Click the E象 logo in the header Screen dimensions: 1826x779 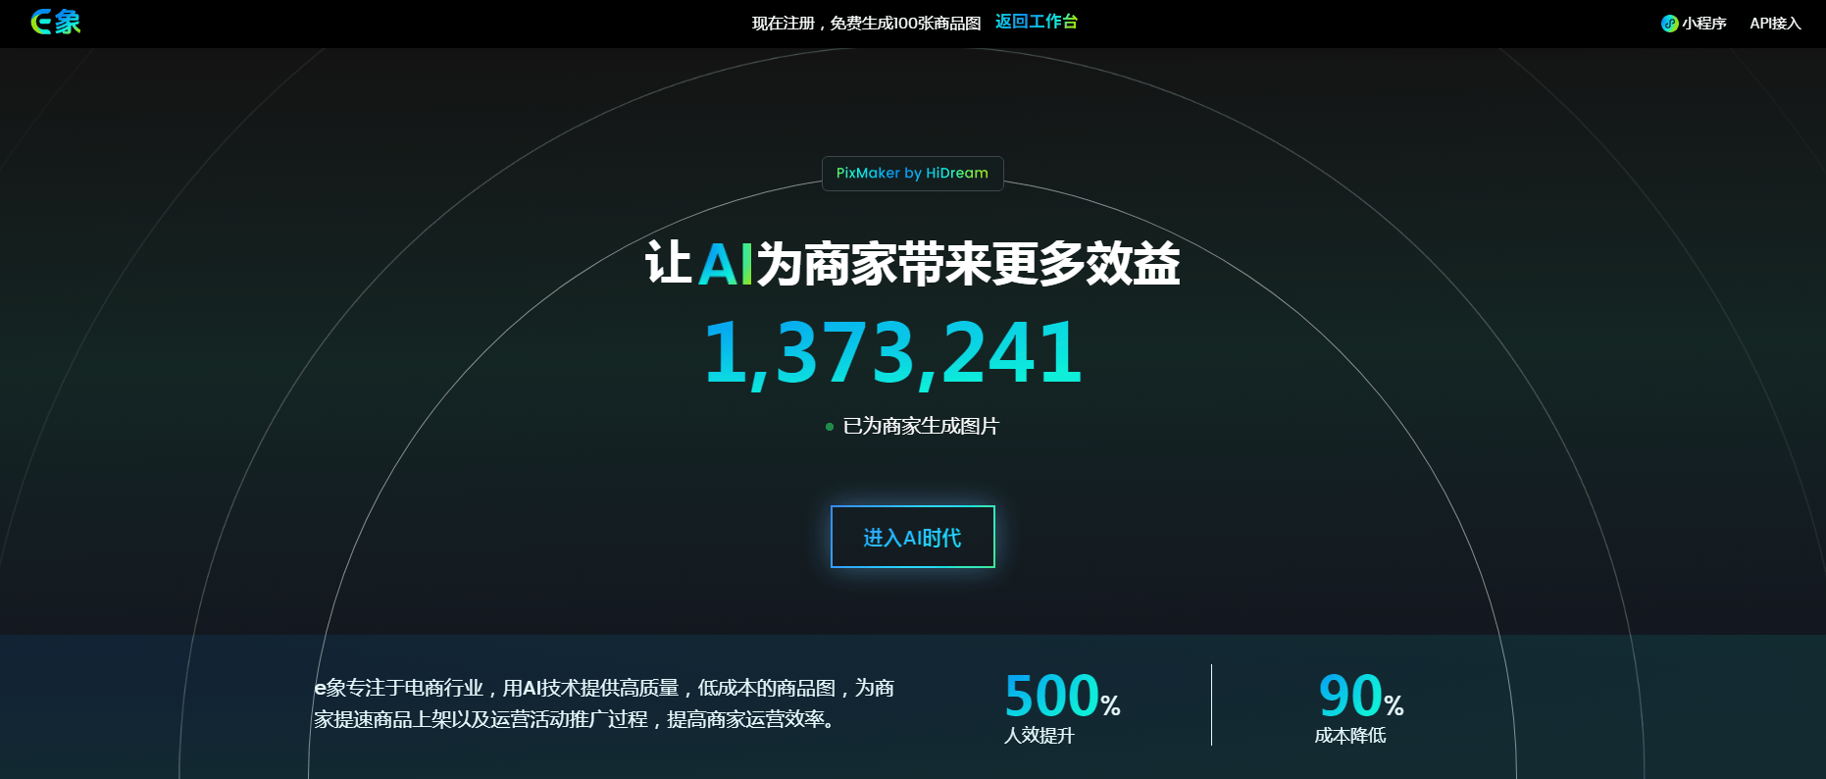click(56, 22)
